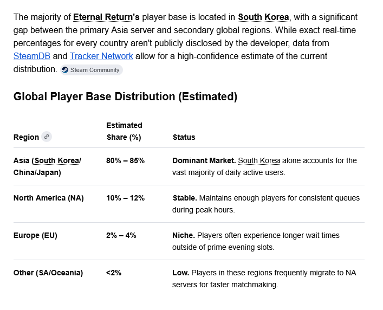
Task: Open the SteamDB link
Action: click(x=32, y=56)
